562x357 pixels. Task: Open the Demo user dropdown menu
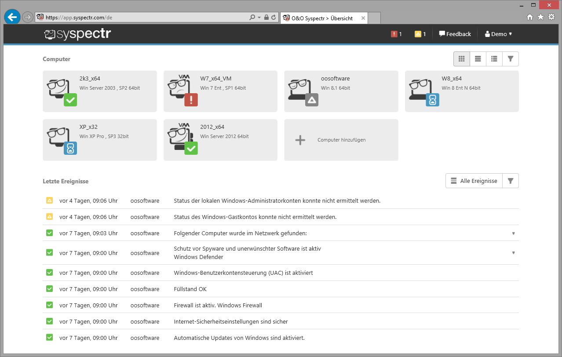[x=498, y=34]
